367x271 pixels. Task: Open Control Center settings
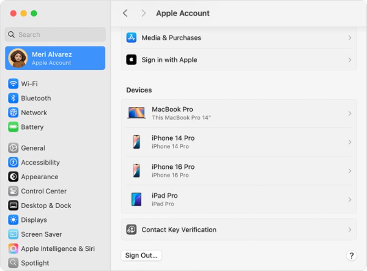(x=14, y=191)
